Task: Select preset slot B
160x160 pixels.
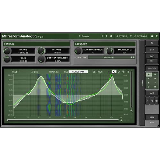Action: (x=155, y=75)
